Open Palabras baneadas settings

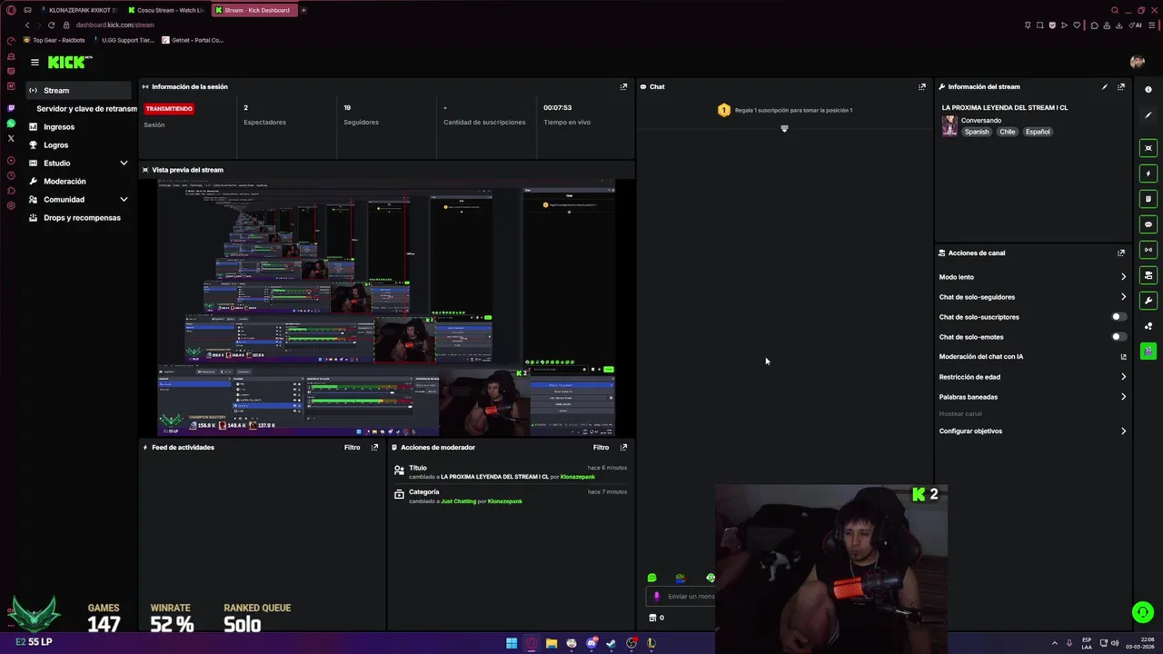coord(1033,397)
